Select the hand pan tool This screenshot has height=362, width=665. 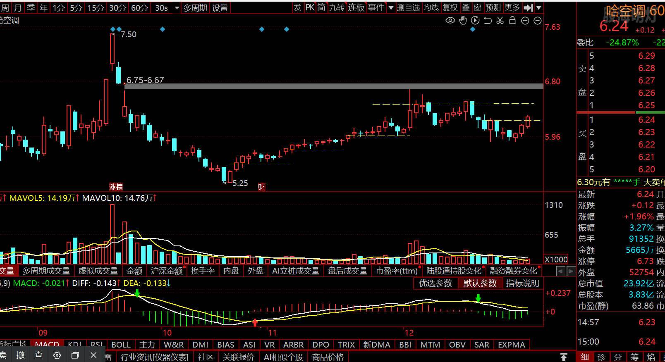463,20
